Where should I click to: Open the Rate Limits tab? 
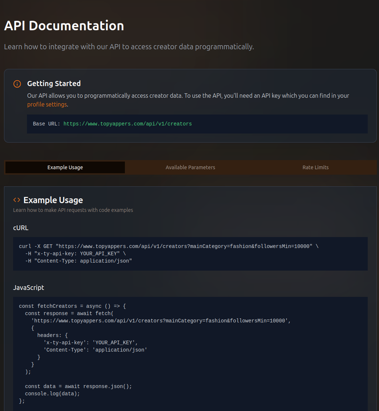[315, 167]
